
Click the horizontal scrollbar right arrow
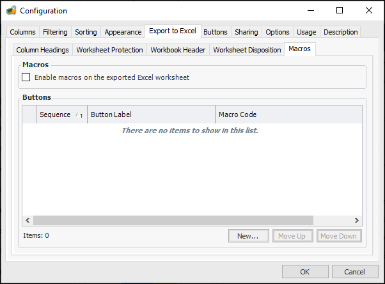[x=356, y=221]
